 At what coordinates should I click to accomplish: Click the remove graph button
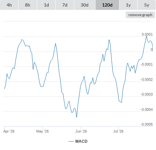pyautogui.click(x=140, y=15)
